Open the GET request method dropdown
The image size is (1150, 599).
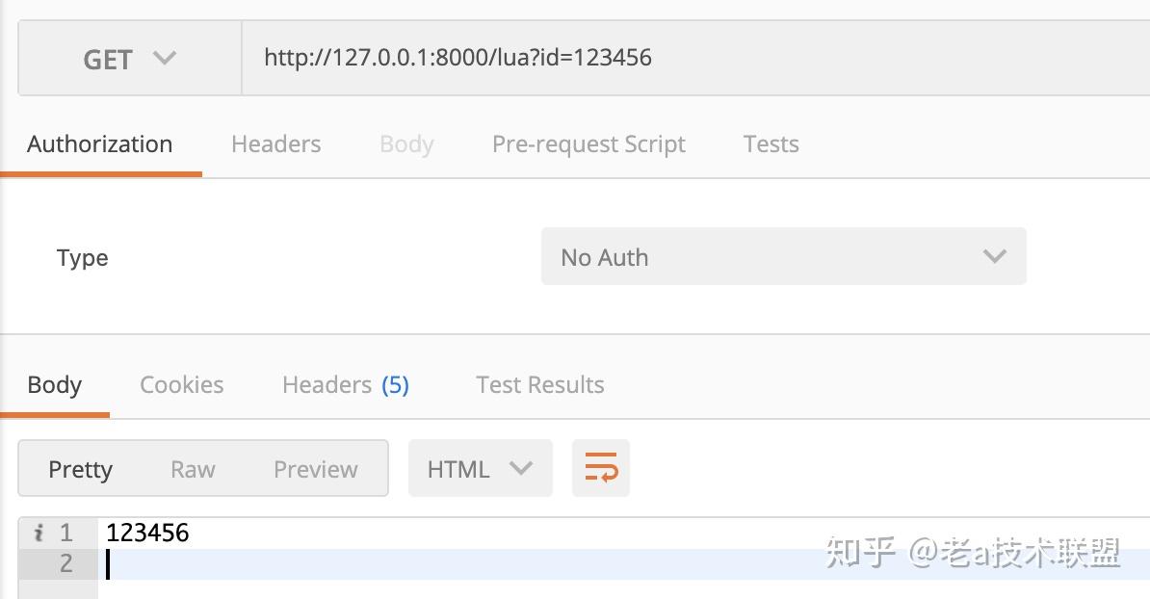pyautogui.click(x=130, y=59)
